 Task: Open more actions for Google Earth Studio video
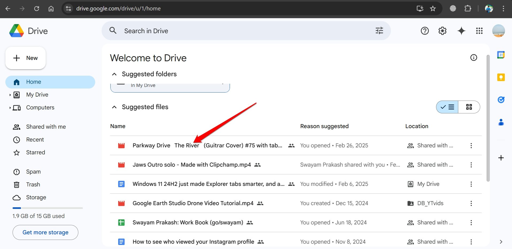coord(471,203)
